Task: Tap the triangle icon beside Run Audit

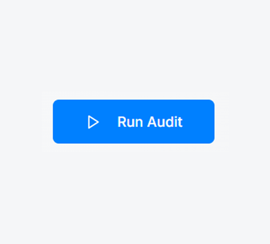Action: click(x=93, y=122)
